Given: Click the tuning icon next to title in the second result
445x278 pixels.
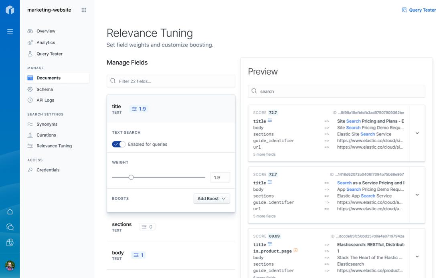Looking at the screenshot, I should point(270,182).
